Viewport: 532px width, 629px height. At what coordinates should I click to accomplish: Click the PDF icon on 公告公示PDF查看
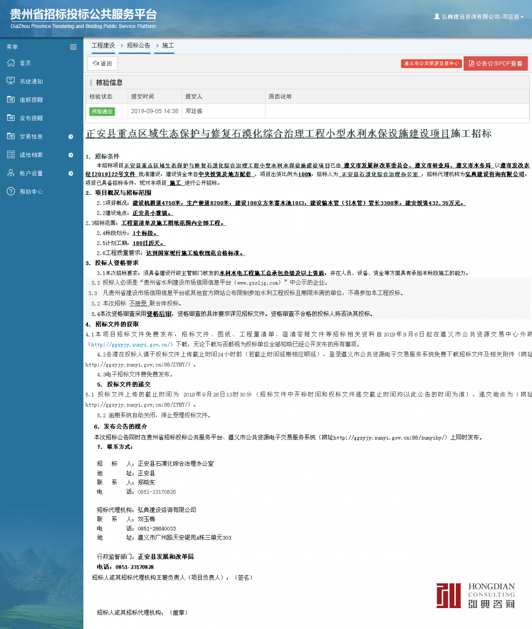[x=471, y=63]
